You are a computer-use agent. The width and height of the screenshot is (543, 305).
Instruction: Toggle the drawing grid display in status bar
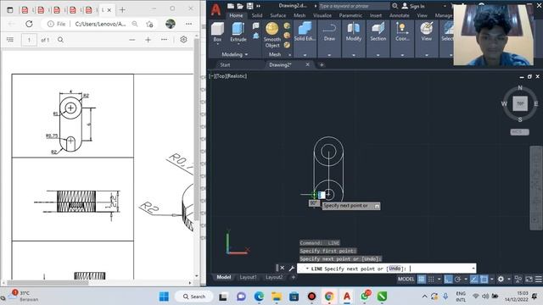coord(421,279)
